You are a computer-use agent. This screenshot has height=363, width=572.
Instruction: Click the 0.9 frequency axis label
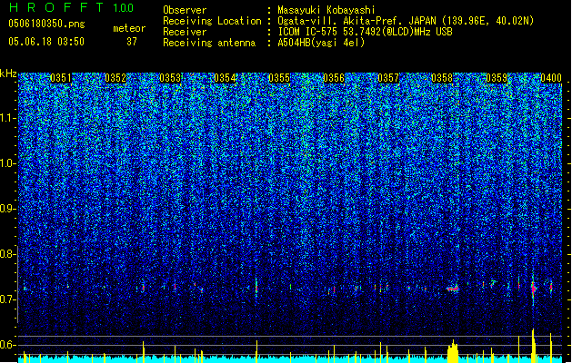[x=7, y=209]
